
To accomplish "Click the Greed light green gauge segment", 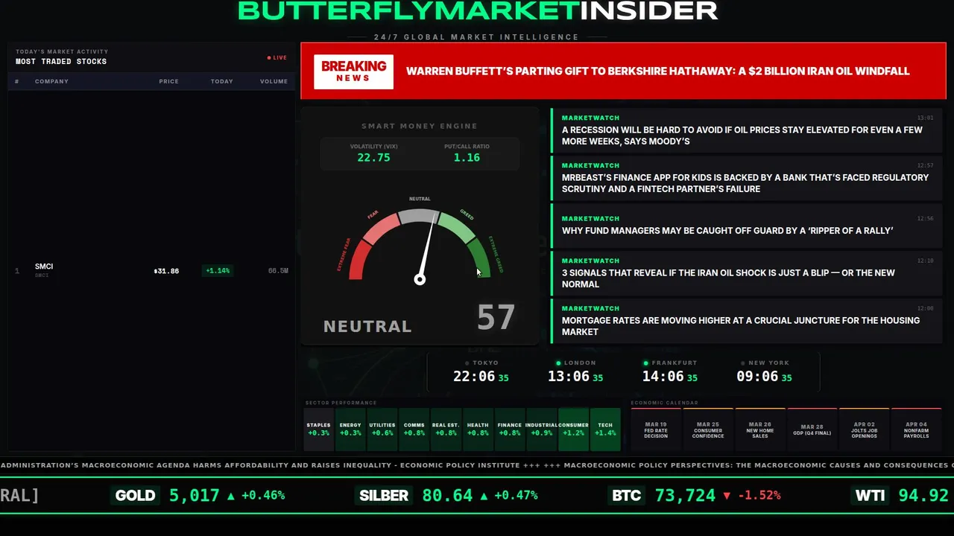I will point(457,229).
